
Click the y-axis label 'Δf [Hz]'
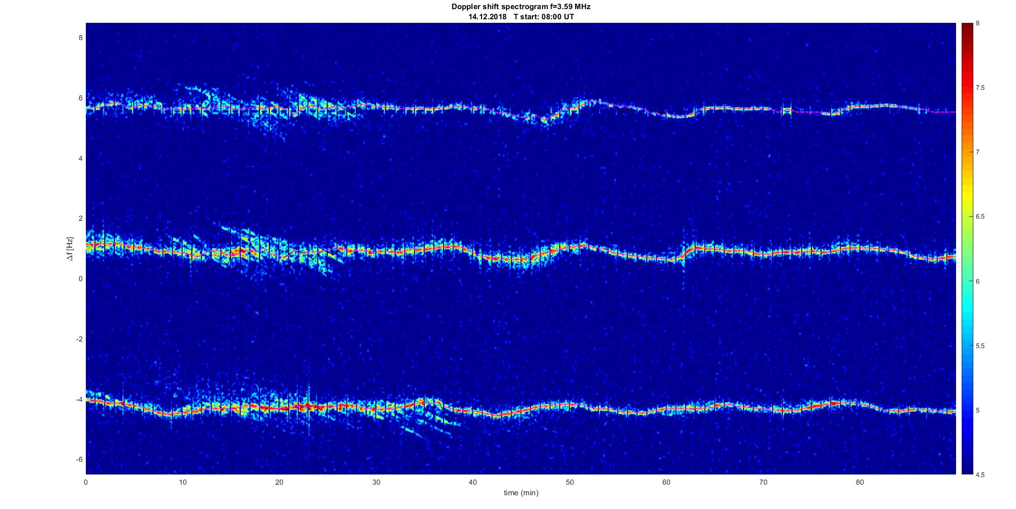(x=70, y=249)
